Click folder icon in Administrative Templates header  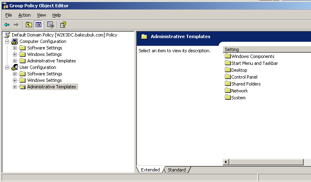pos(144,36)
